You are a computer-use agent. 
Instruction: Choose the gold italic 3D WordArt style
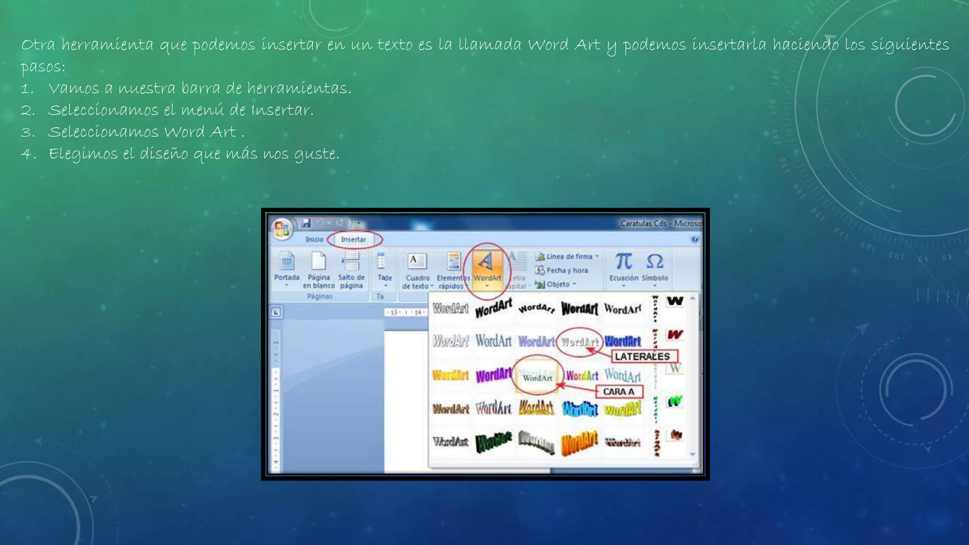click(x=536, y=408)
